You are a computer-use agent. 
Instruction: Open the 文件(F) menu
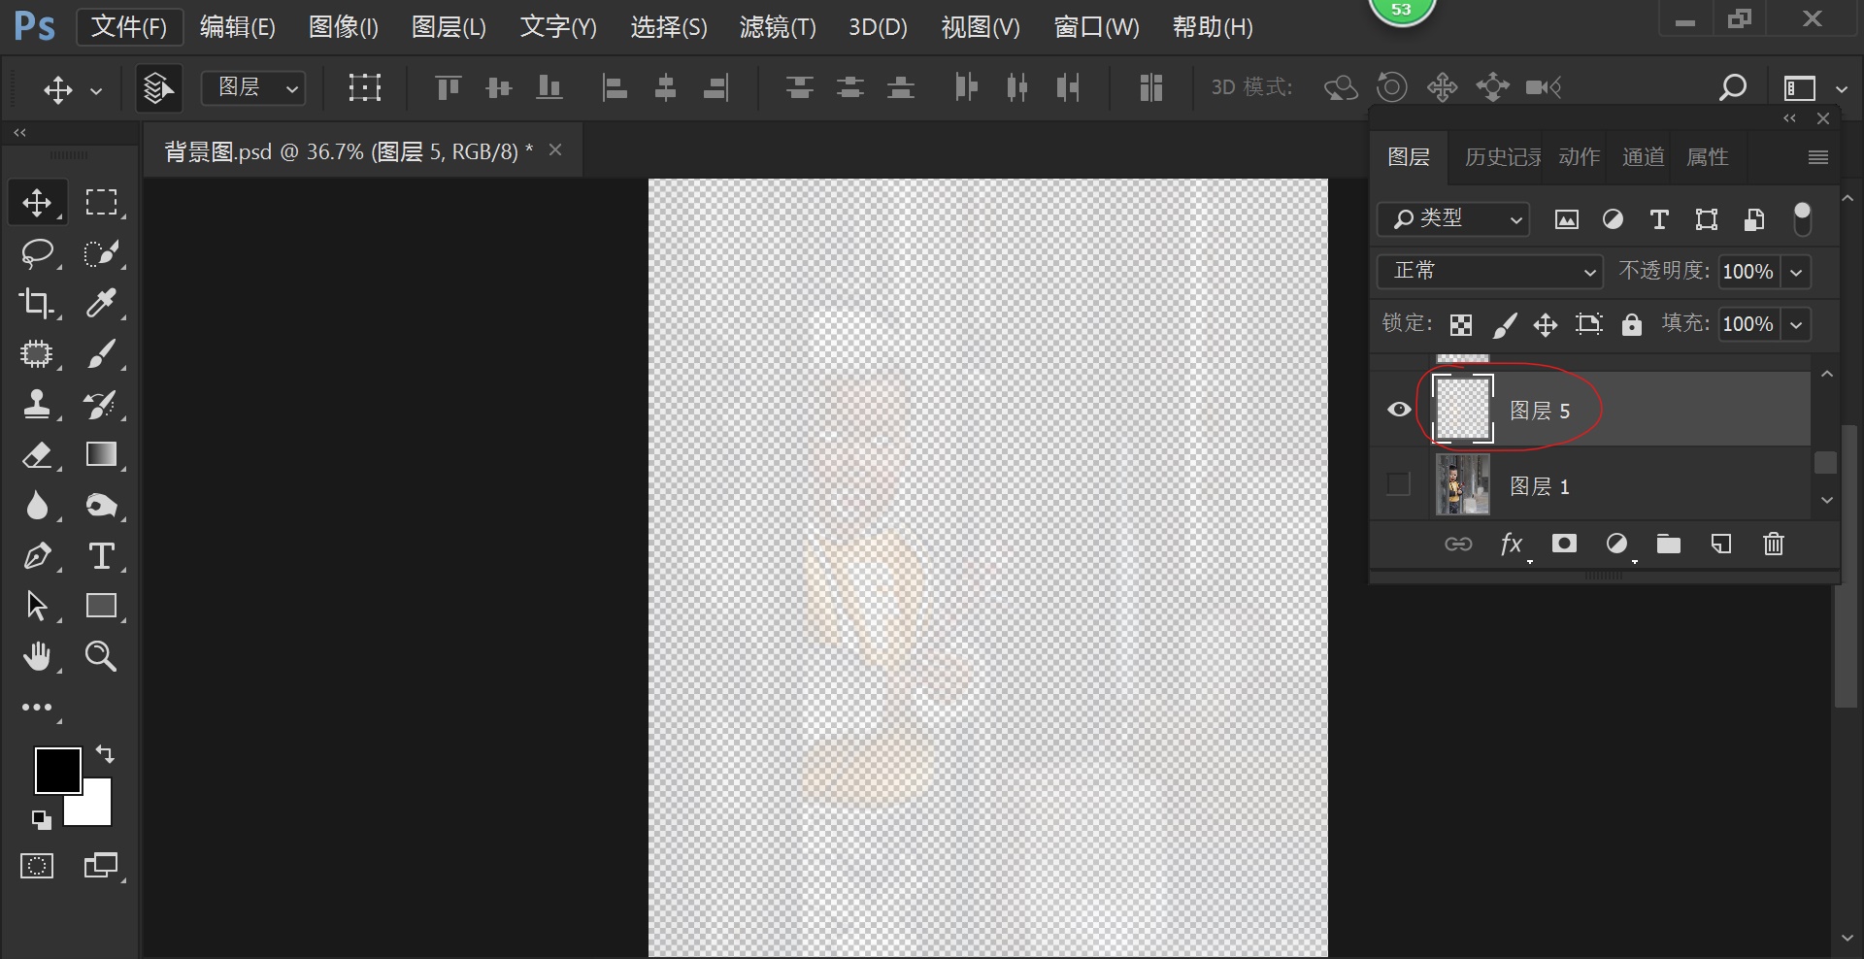pos(129,27)
